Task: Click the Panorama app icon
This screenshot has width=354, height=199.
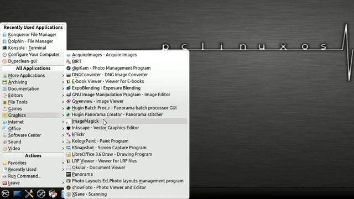Action: (x=69, y=175)
